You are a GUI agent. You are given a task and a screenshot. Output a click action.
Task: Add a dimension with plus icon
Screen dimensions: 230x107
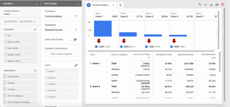tap(35, 70)
